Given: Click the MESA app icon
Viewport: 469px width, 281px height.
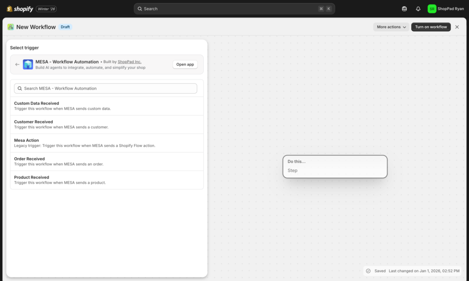Looking at the screenshot, I should pyautogui.click(x=28, y=64).
